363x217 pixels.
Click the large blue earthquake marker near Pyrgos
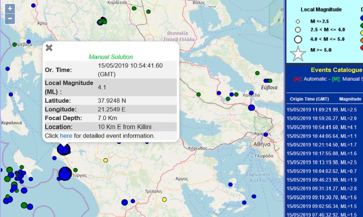coord(65,174)
